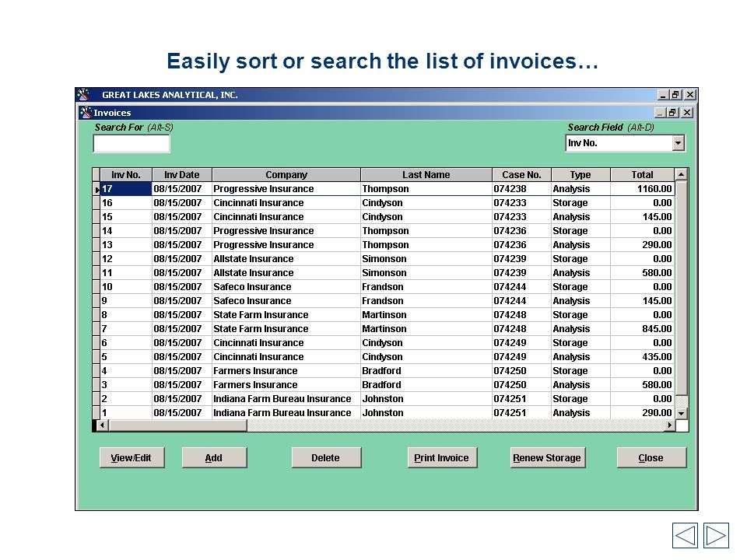Click the horizontal scrollbar left arrow
The image size is (747, 560).
pos(102,425)
